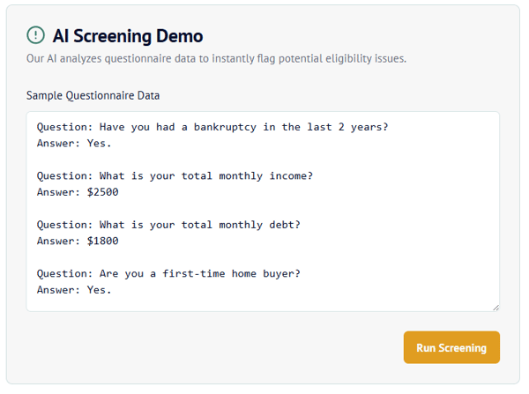The image size is (529, 394).
Task: Click the word 'first-time' in the textarea
Action: 194,274
